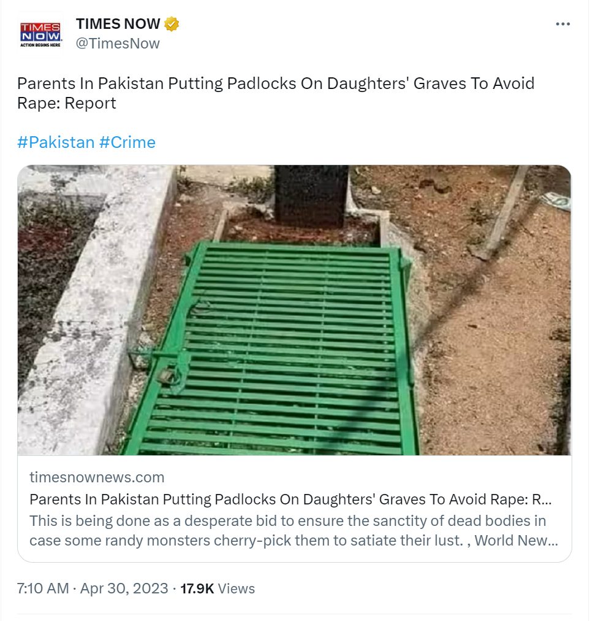Image resolution: width=590 pixels, height=621 pixels.
Task: Open the #Pakistan hashtag
Action: pyautogui.click(x=56, y=142)
